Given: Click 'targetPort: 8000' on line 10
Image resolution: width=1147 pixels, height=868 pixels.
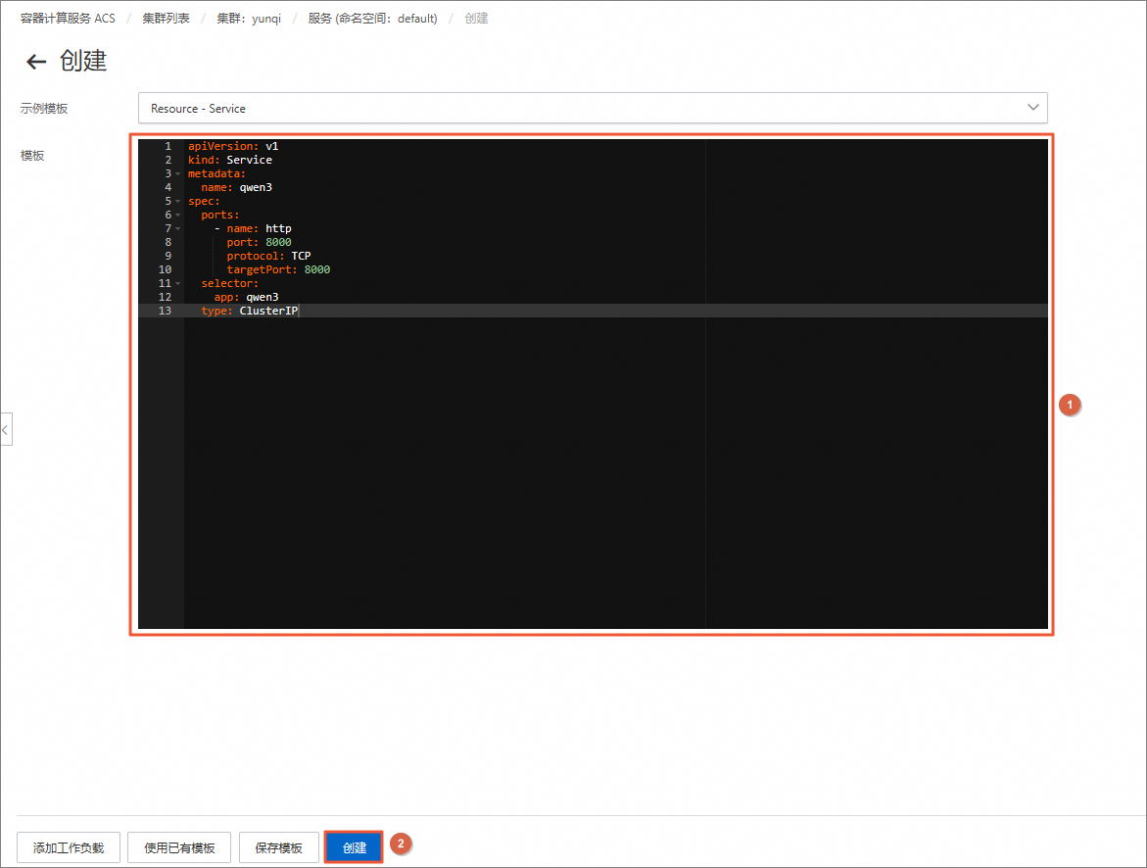Looking at the screenshot, I should coord(278,270).
